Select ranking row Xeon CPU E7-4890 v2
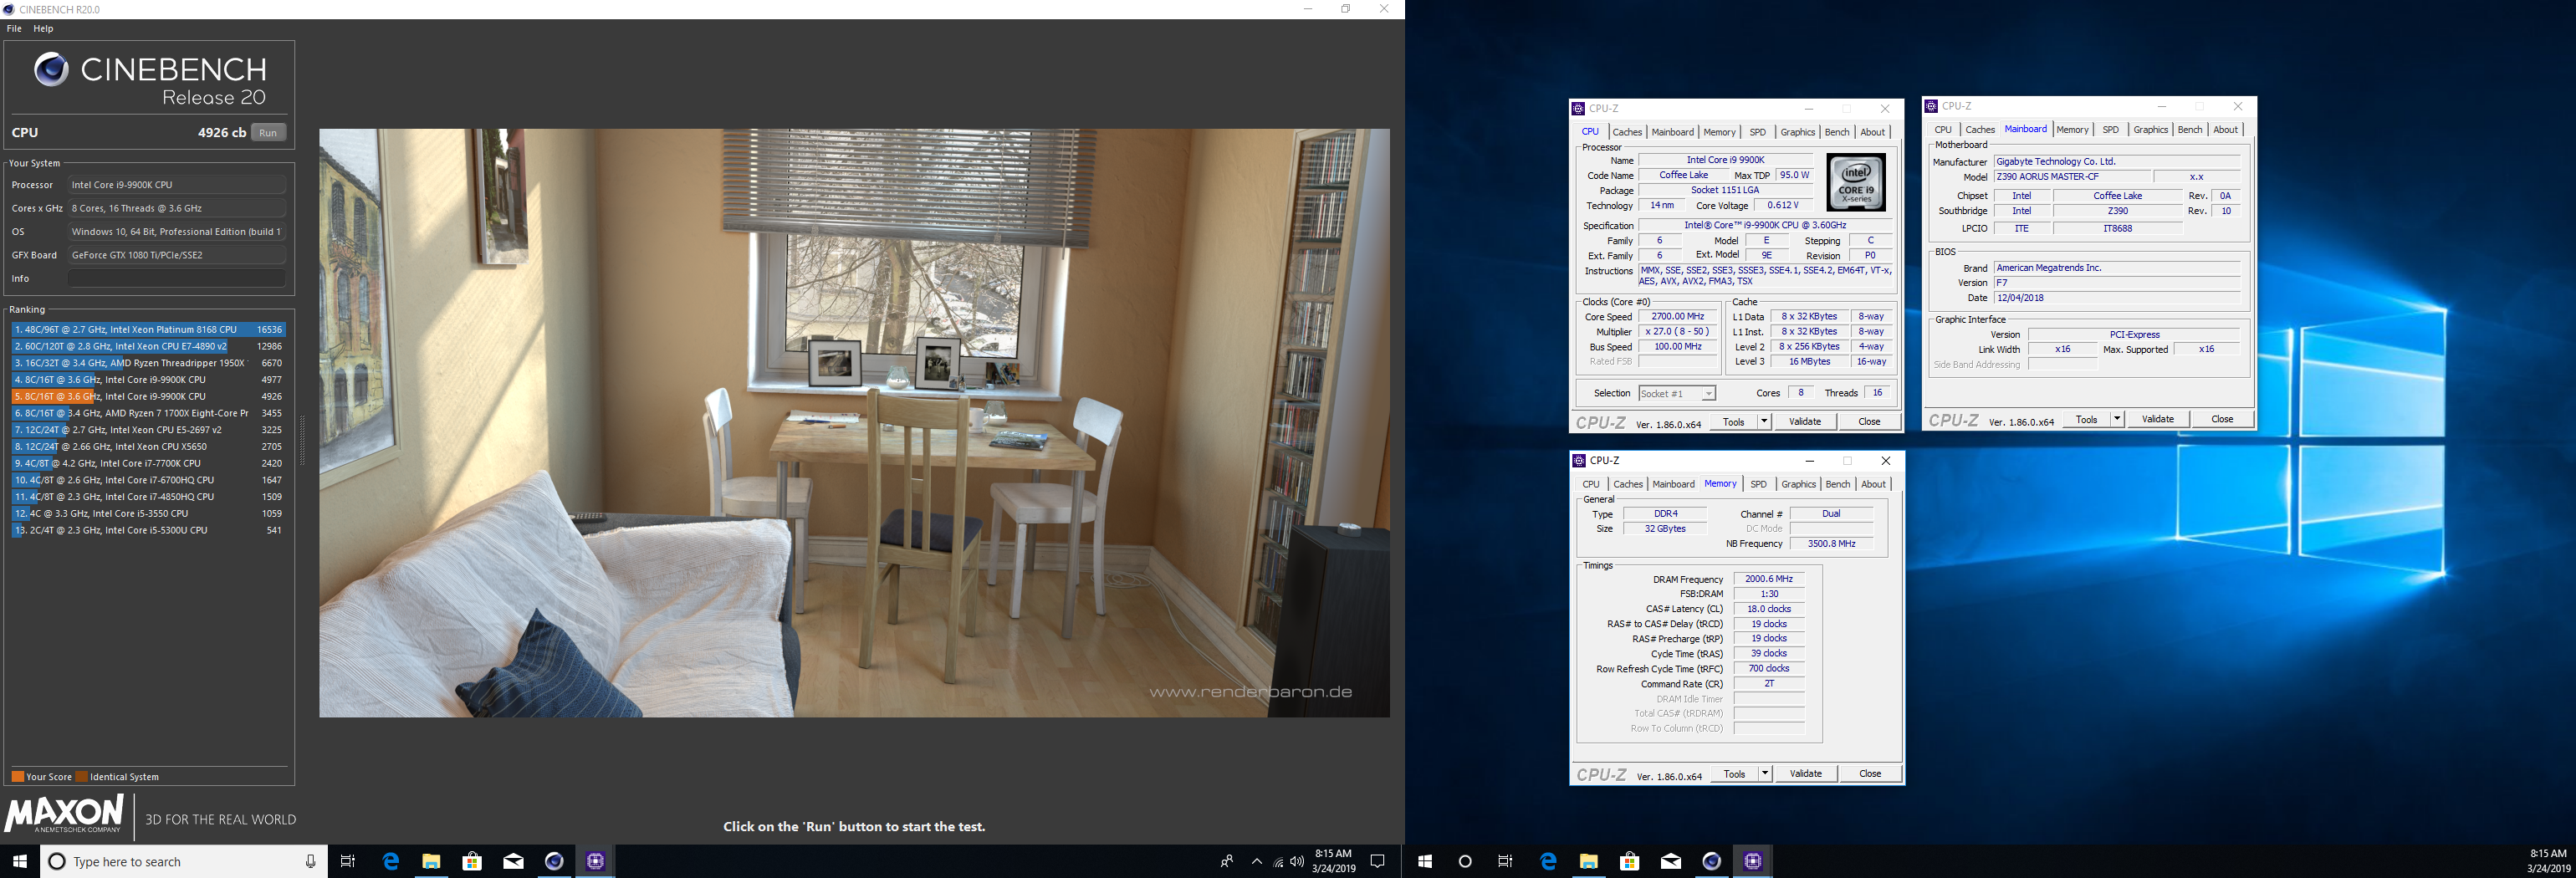Viewport: 2576px width, 878px height. pyautogui.click(x=148, y=346)
